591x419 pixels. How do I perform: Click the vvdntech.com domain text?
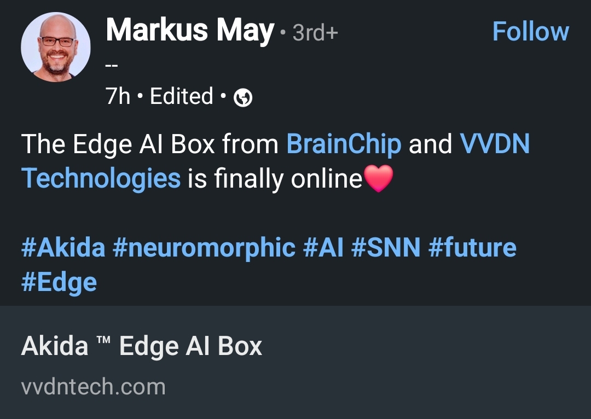coord(93,387)
